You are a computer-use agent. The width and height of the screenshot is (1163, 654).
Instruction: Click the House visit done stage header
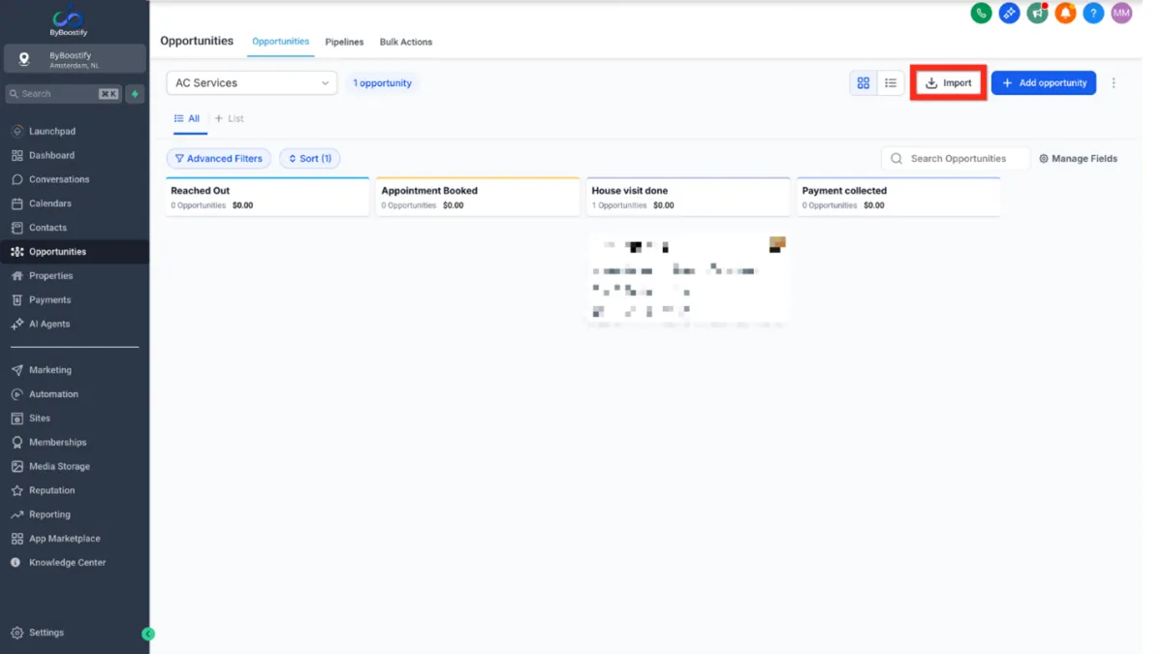[688, 197]
